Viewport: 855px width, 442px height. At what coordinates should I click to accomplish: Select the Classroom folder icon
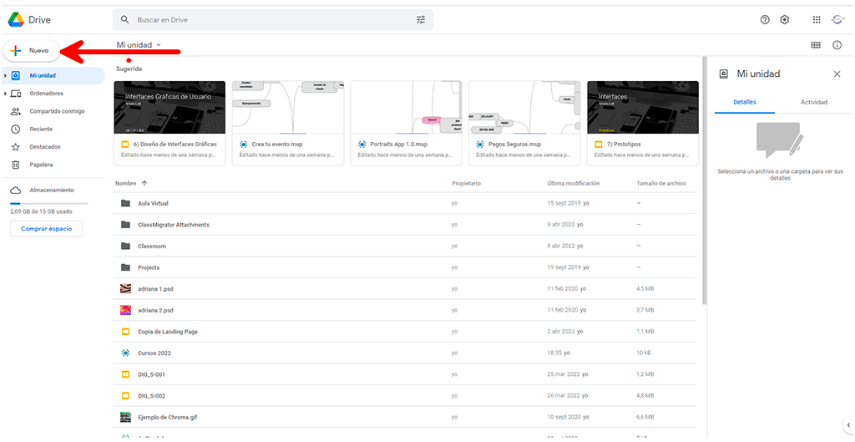125,246
